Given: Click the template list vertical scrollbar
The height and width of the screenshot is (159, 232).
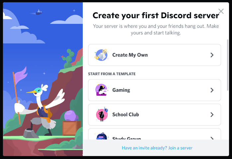Looking at the screenshot, I should (228, 65).
